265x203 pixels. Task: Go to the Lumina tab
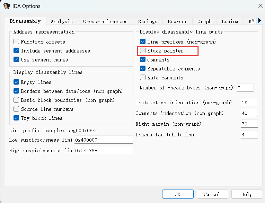[230, 21]
